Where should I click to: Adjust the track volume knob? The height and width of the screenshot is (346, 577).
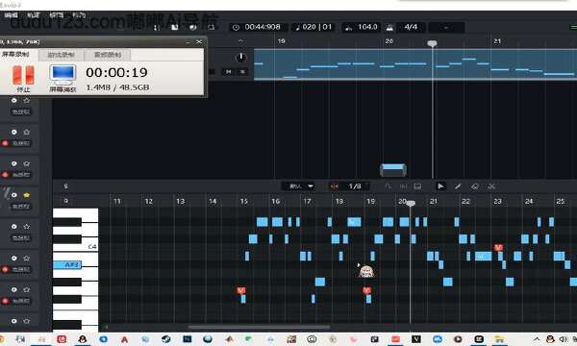click(x=240, y=58)
